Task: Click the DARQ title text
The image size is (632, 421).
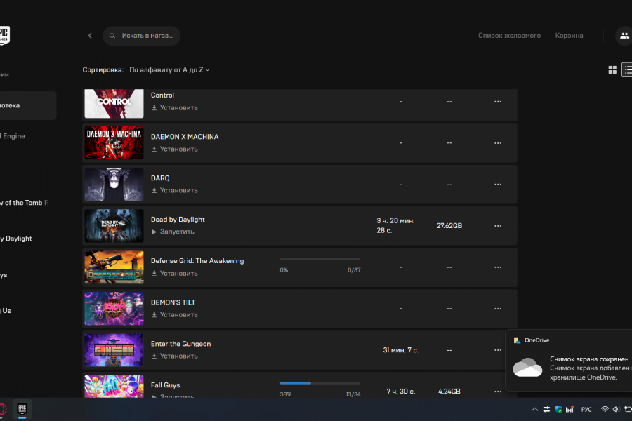Action: [160, 178]
